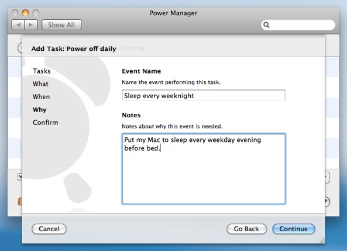This screenshot has width=347, height=251.
Task: Click the sheet resize grip corner
Action: click(322, 240)
